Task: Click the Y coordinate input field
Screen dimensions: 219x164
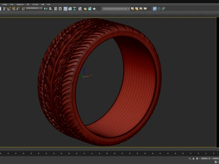Action: point(216,159)
